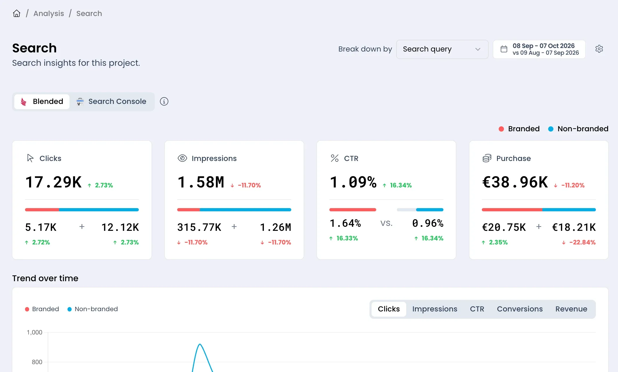
Task: Click the Trend over time heading
Action: pos(45,278)
